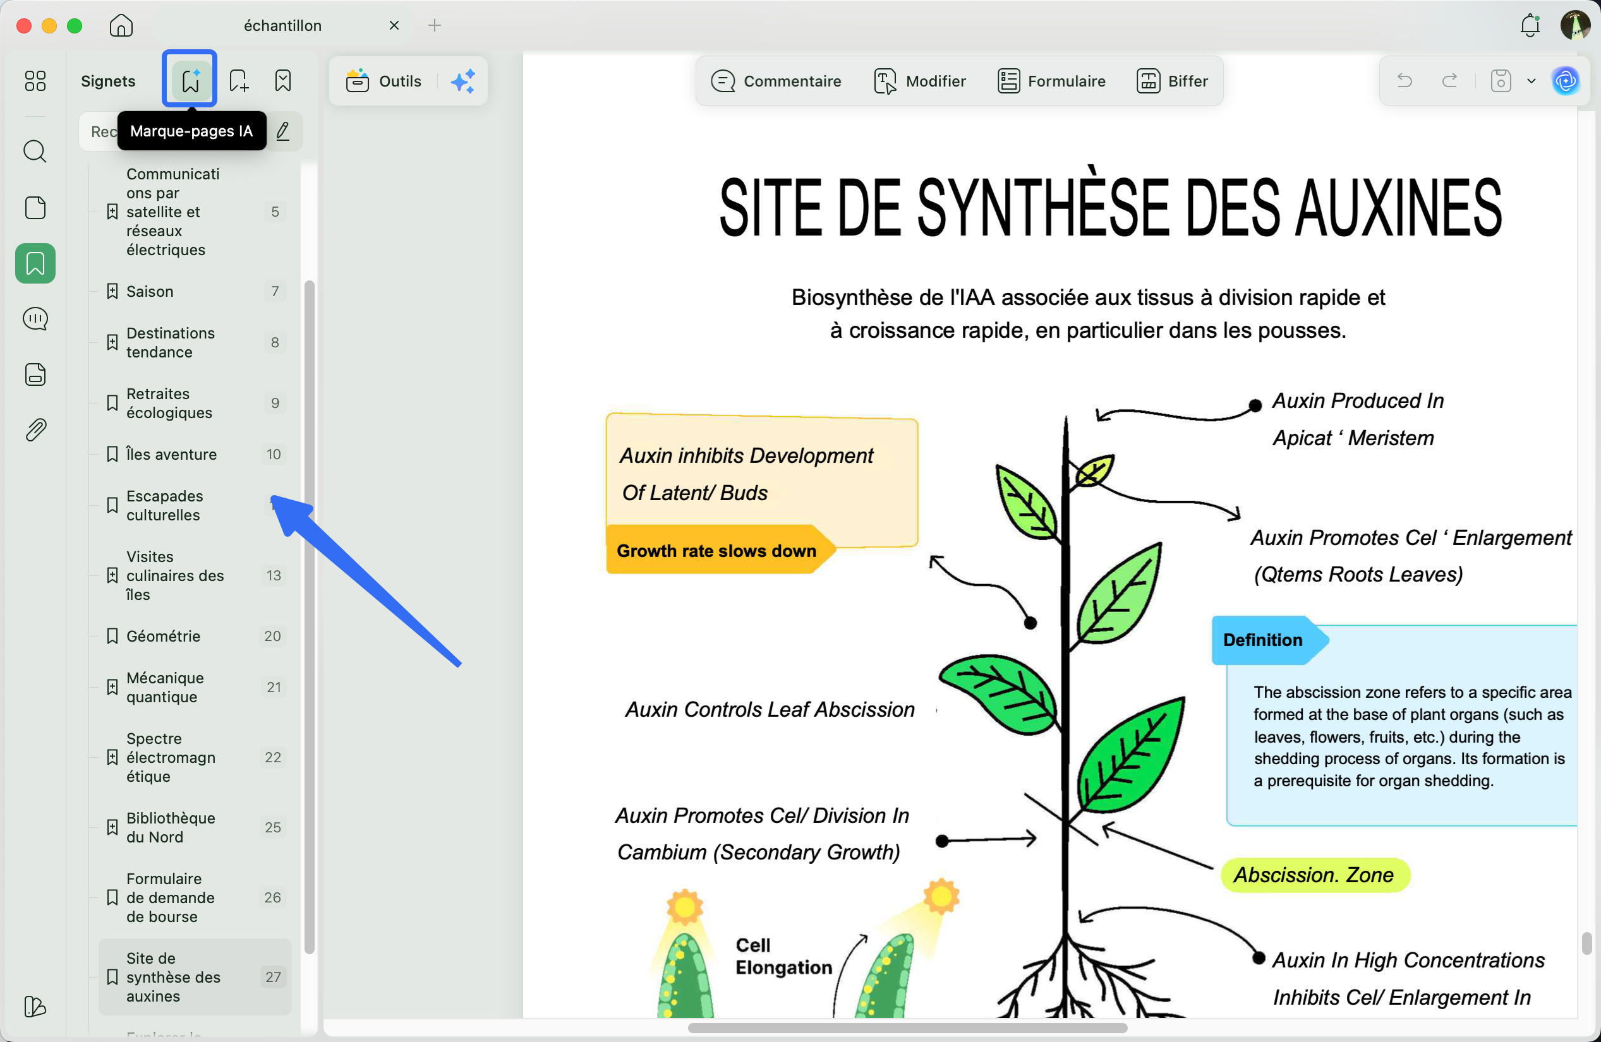
Task: Switch to the Modifier tool tab
Action: pos(919,81)
